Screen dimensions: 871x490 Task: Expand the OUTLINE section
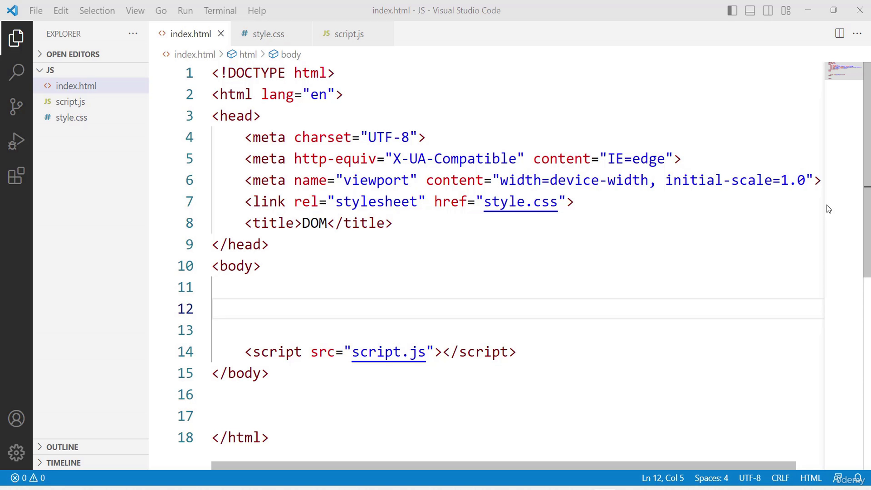(x=91, y=447)
